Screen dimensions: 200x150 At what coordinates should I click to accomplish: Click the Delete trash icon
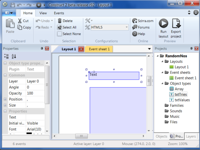coord(60,21)
